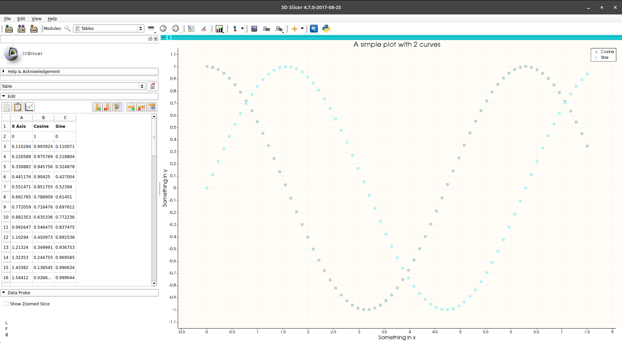Open the File menu
The width and height of the screenshot is (622, 343).
click(x=7, y=19)
